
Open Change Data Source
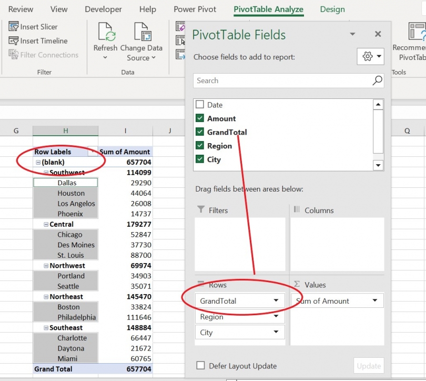(141, 41)
